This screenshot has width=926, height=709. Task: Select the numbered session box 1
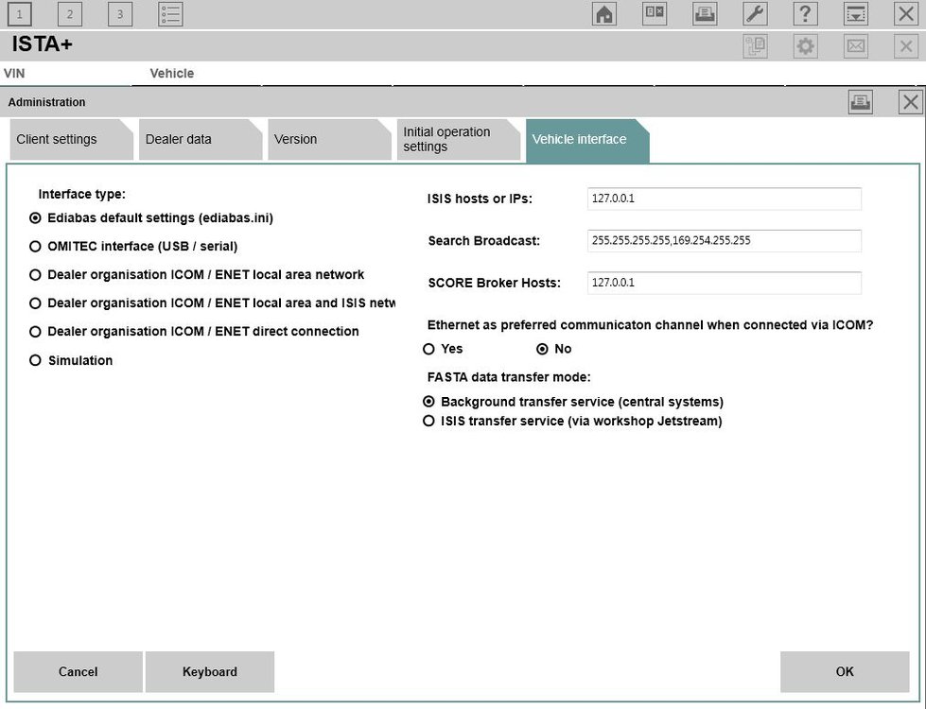[19, 14]
